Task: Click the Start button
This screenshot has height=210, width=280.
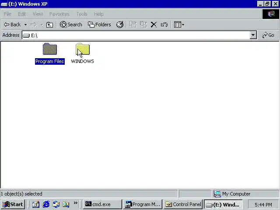Action: pos(13,204)
